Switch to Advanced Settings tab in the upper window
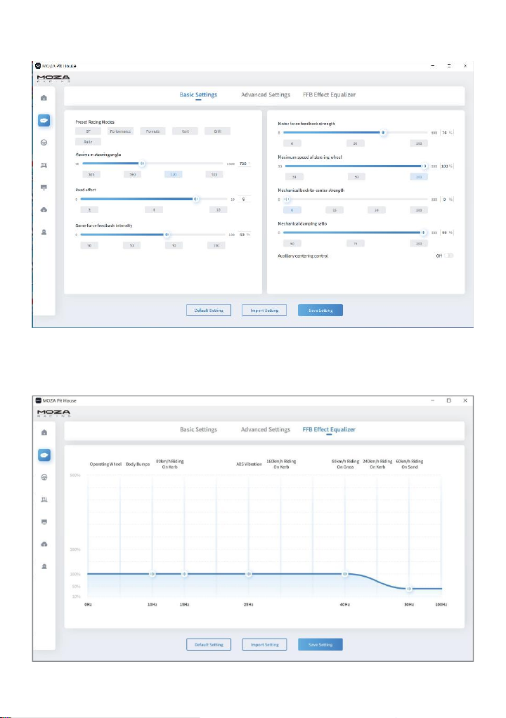Screen dimensions: 506x718 click(x=266, y=95)
